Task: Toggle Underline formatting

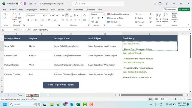Action: tap(36, 20)
